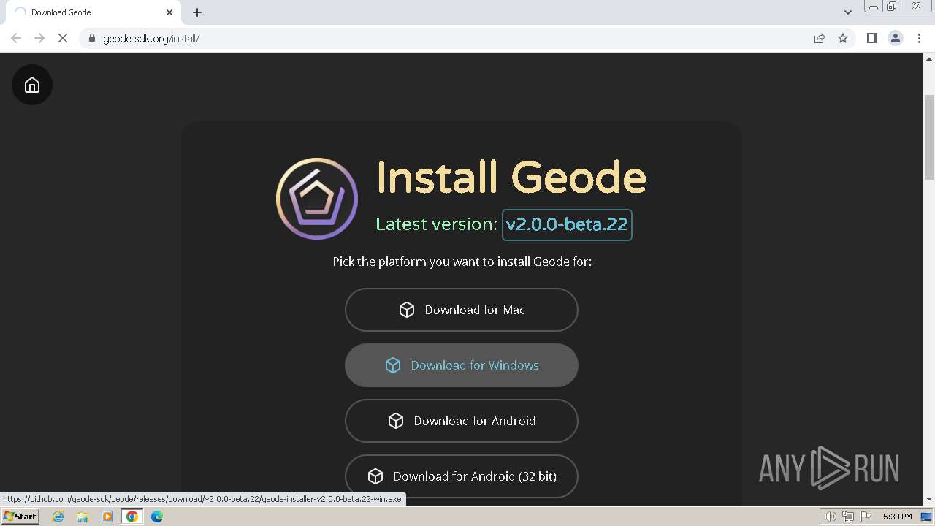Bookmark this tab with star icon
Image resolution: width=935 pixels, height=526 pixels.
(843, 38)
